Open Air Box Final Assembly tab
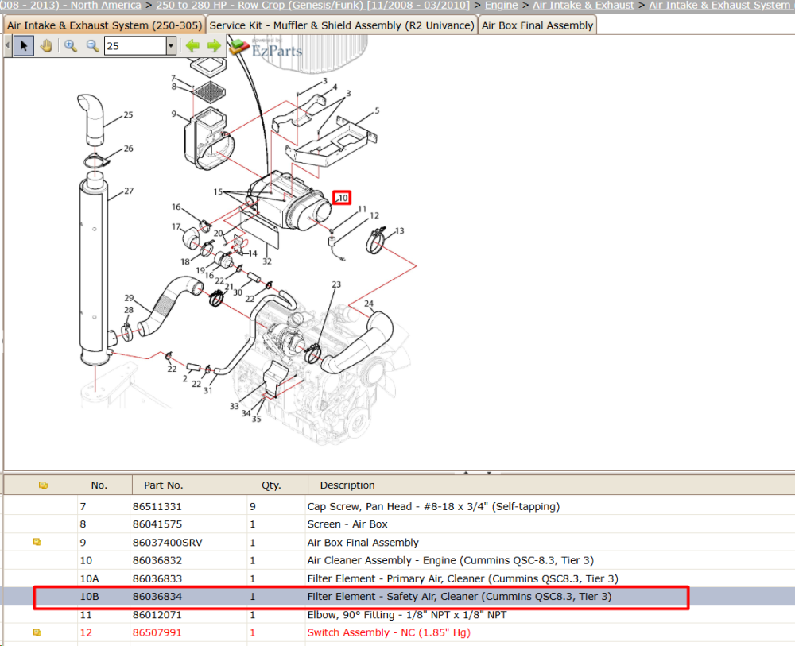Image resolution: width=795 pixels, height=646 pixels. pos(537,25)
